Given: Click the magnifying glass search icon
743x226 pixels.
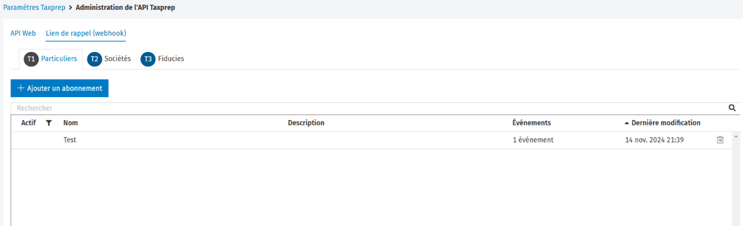Looking at the screenshot, I should click(732, 108).
